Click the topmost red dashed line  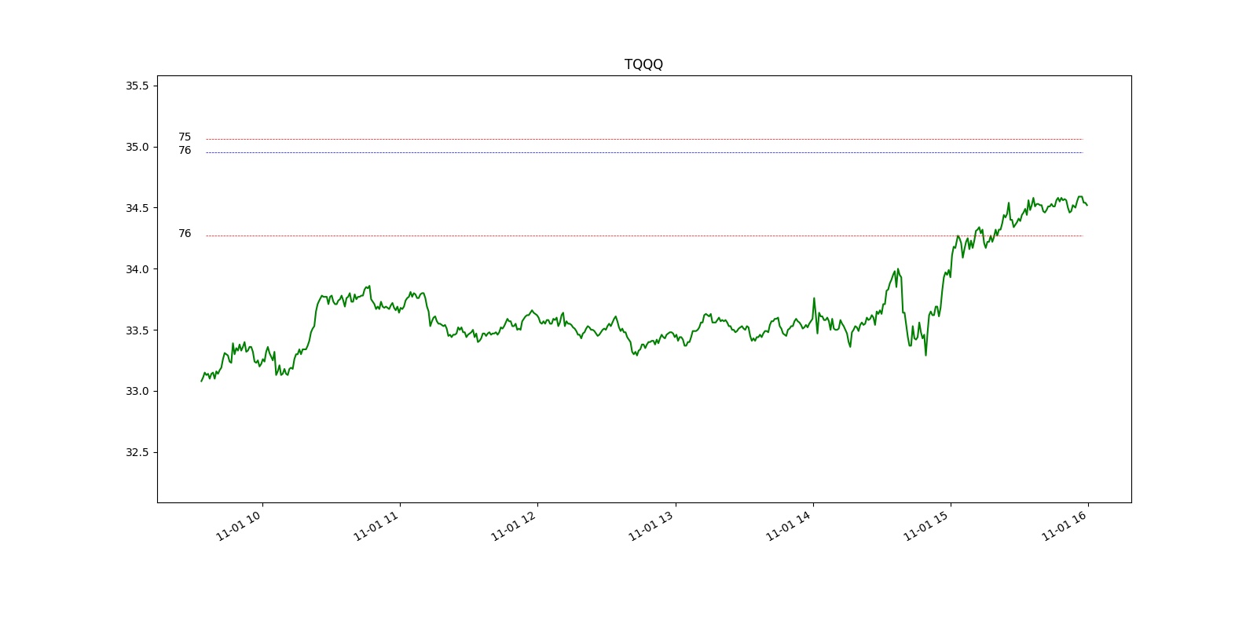pyautogui.click(x=644, y=139)
